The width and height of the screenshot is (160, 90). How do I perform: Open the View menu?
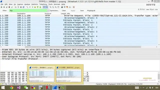tap(10, 4)
